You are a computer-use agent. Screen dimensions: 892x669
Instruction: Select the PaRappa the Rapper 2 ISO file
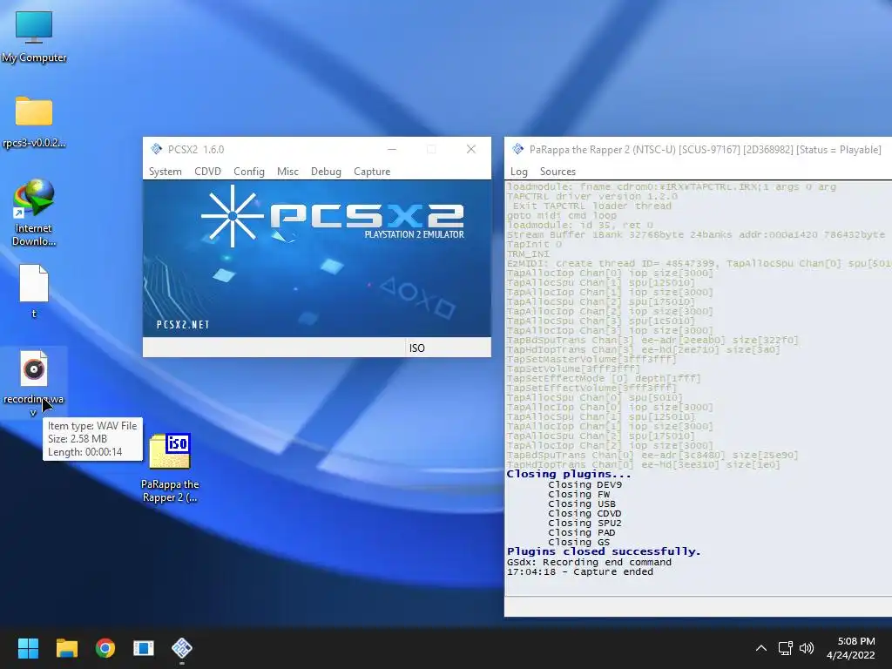170,468
